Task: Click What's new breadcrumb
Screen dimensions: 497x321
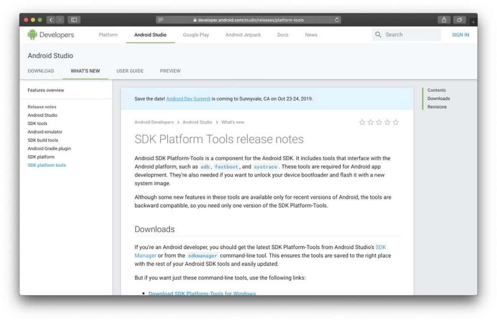Action: click(x=233, y=122)
